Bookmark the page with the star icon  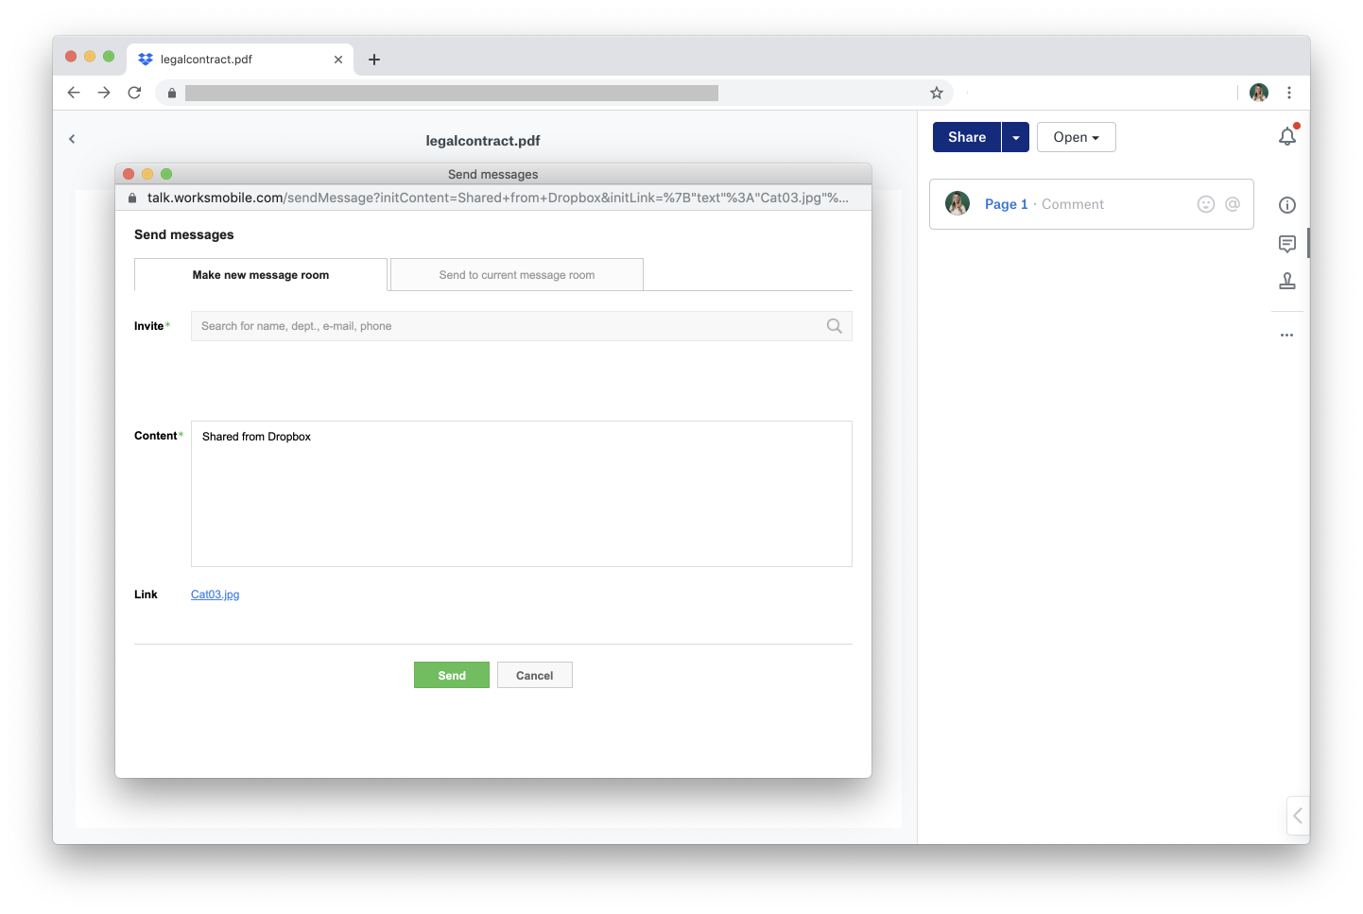936,93
